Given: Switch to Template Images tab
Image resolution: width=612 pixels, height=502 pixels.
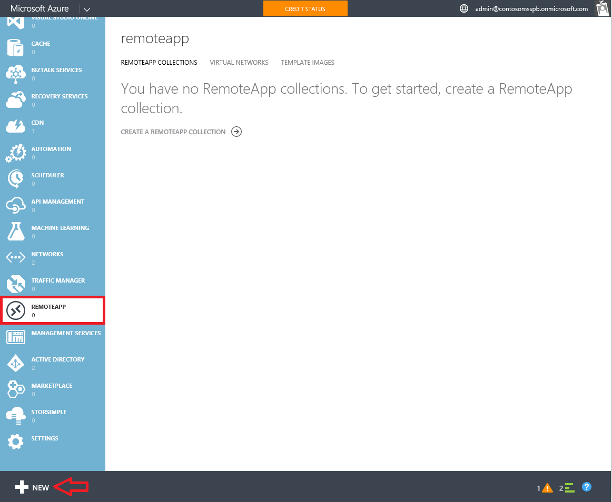Looking at the screenshot, I should click(x=308, y=63).
